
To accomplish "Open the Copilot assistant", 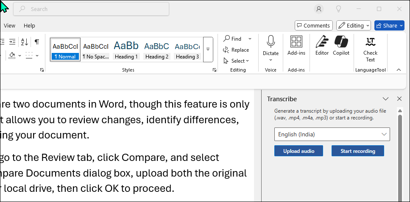I will (x=341, y=45).
